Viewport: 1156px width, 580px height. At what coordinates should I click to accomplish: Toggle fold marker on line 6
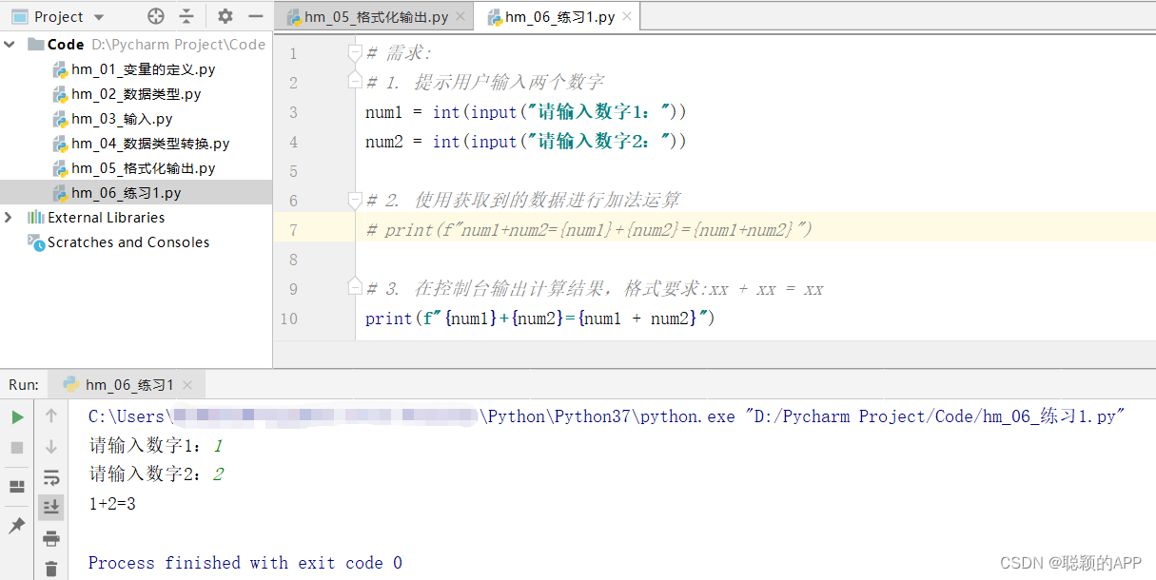(355, 200)
